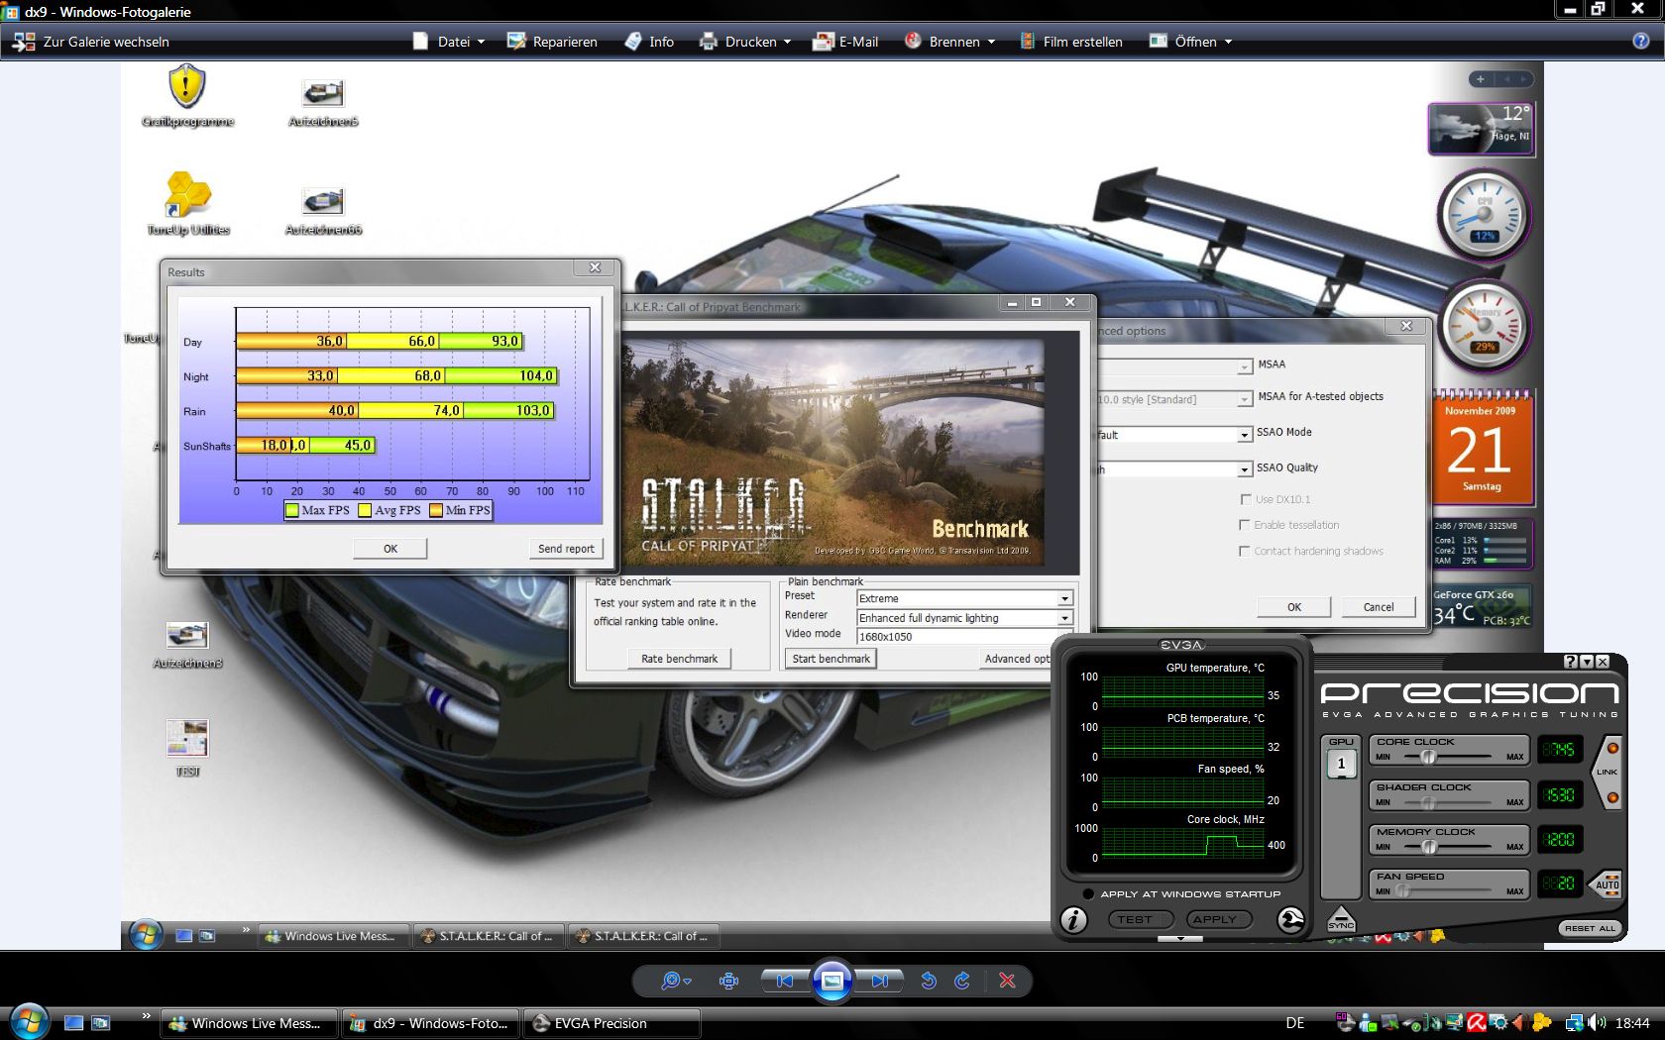This screenshot has width=1665, height=1040.
Task: Adjust the Fan Speed slider
Action: pos(1403,891)
